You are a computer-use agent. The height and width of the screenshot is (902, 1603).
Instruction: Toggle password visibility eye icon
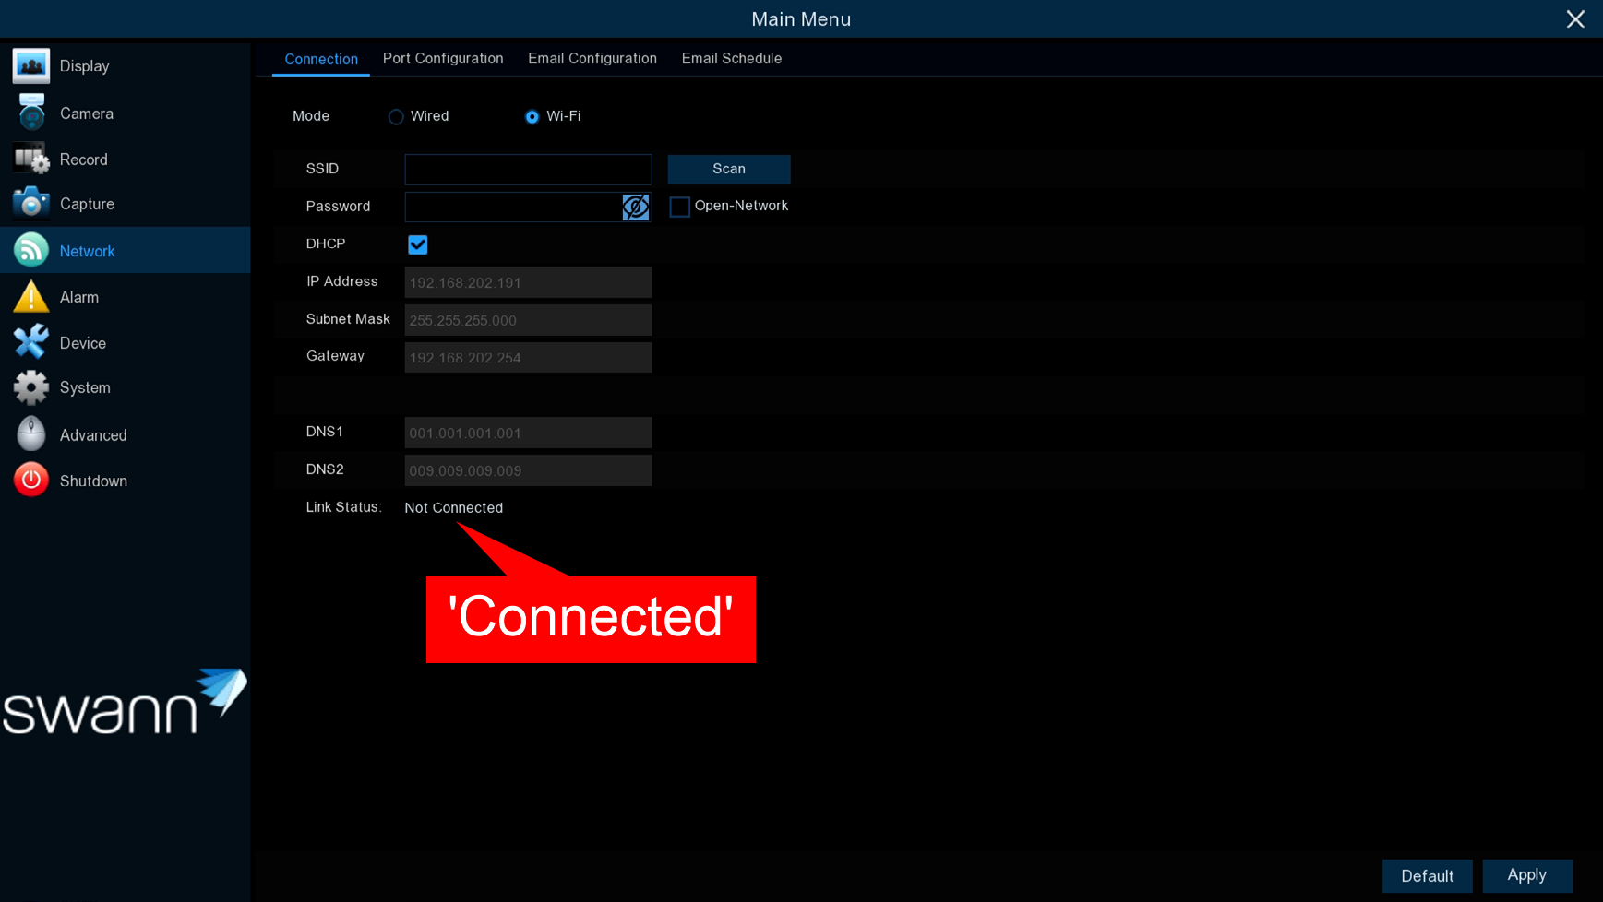(x=635, y=207)
